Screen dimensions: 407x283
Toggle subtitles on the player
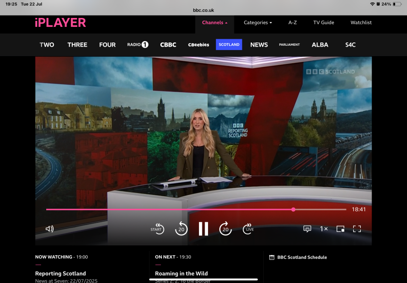pos(307,229)
